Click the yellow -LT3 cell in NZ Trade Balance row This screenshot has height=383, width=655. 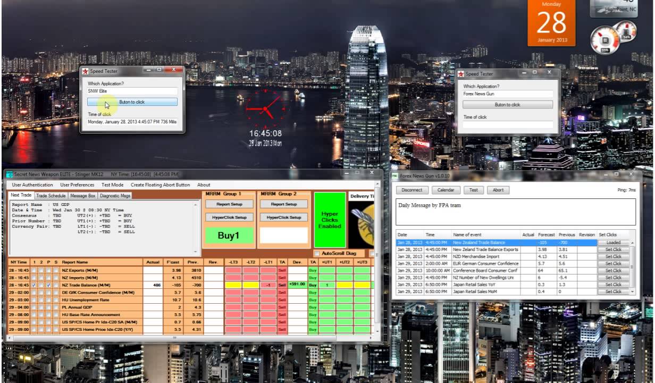point(233,285)
